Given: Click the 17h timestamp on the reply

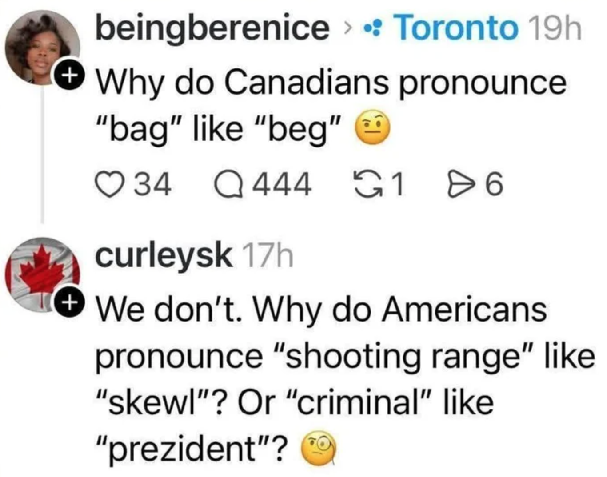Looking at the screenshot, I should (269, 256).
